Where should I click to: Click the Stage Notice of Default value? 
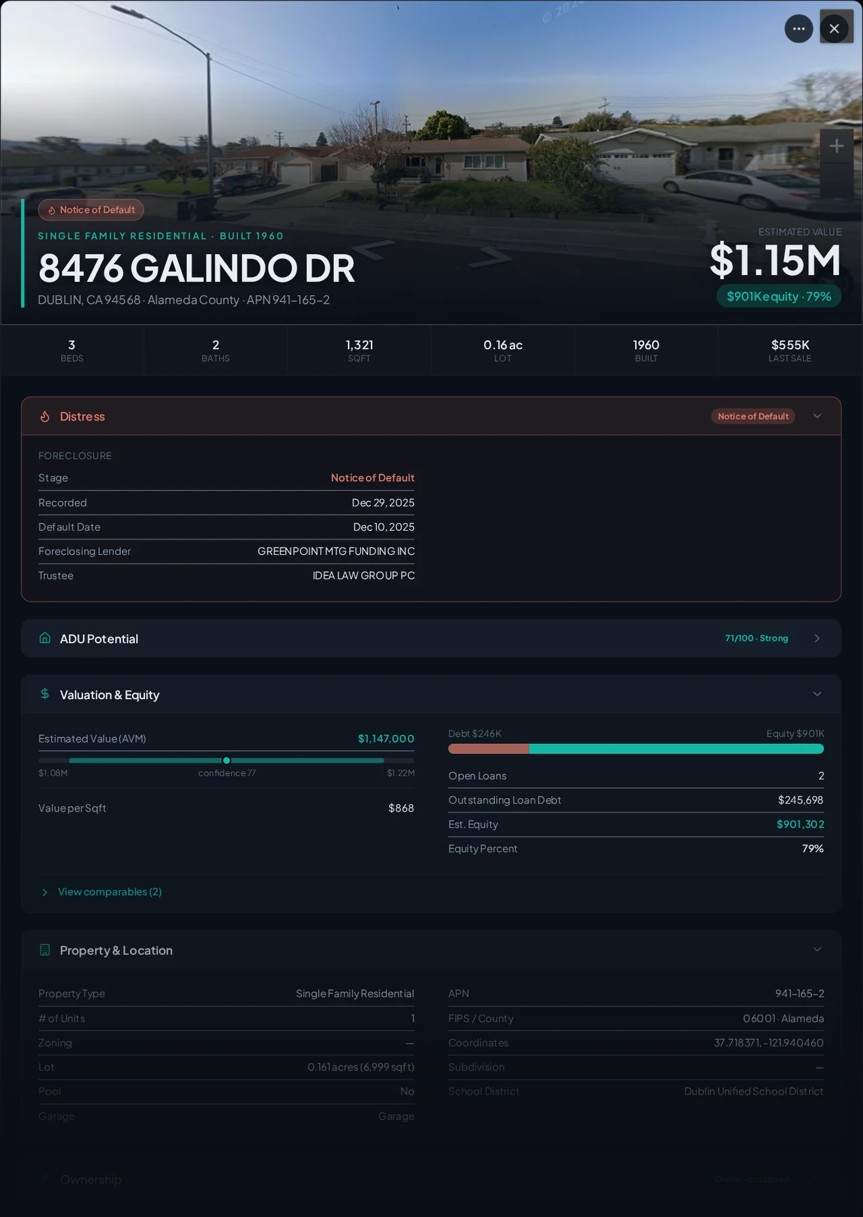pos(372,478)
